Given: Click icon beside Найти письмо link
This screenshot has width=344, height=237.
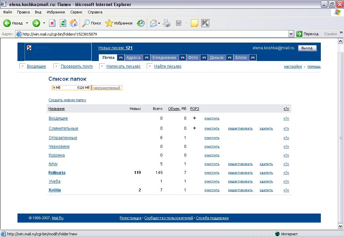Looking at the screenshot, I should 149,66.
